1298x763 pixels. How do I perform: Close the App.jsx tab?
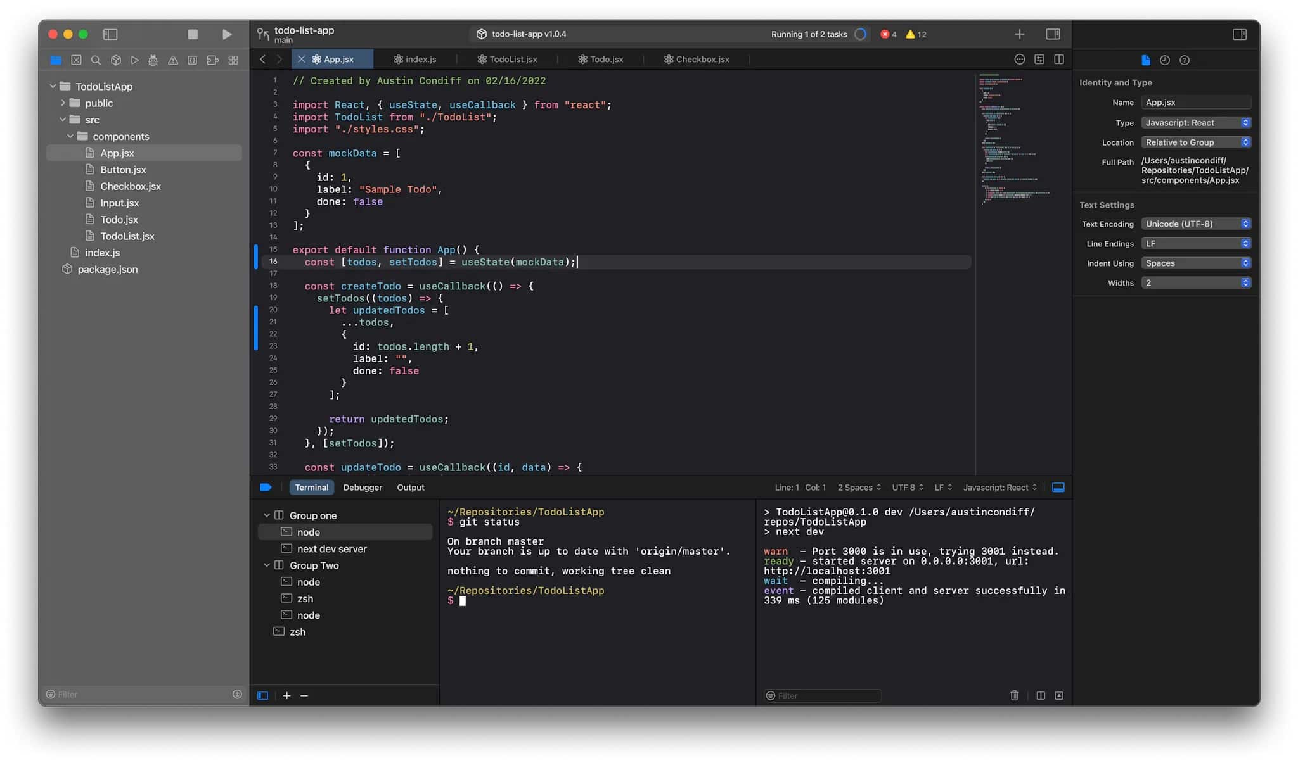click(x=302, y=59)
